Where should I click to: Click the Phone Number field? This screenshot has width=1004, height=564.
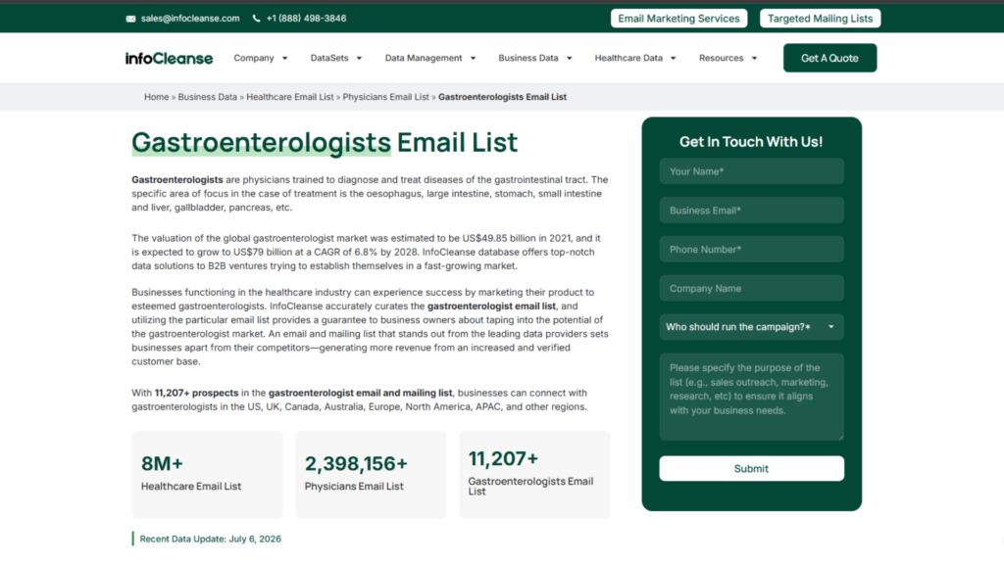pyautogui.click(x=752, y=250)
